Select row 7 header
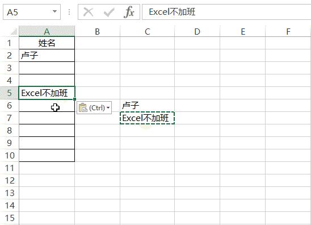311x225 pixels. (x=9, y=118)
